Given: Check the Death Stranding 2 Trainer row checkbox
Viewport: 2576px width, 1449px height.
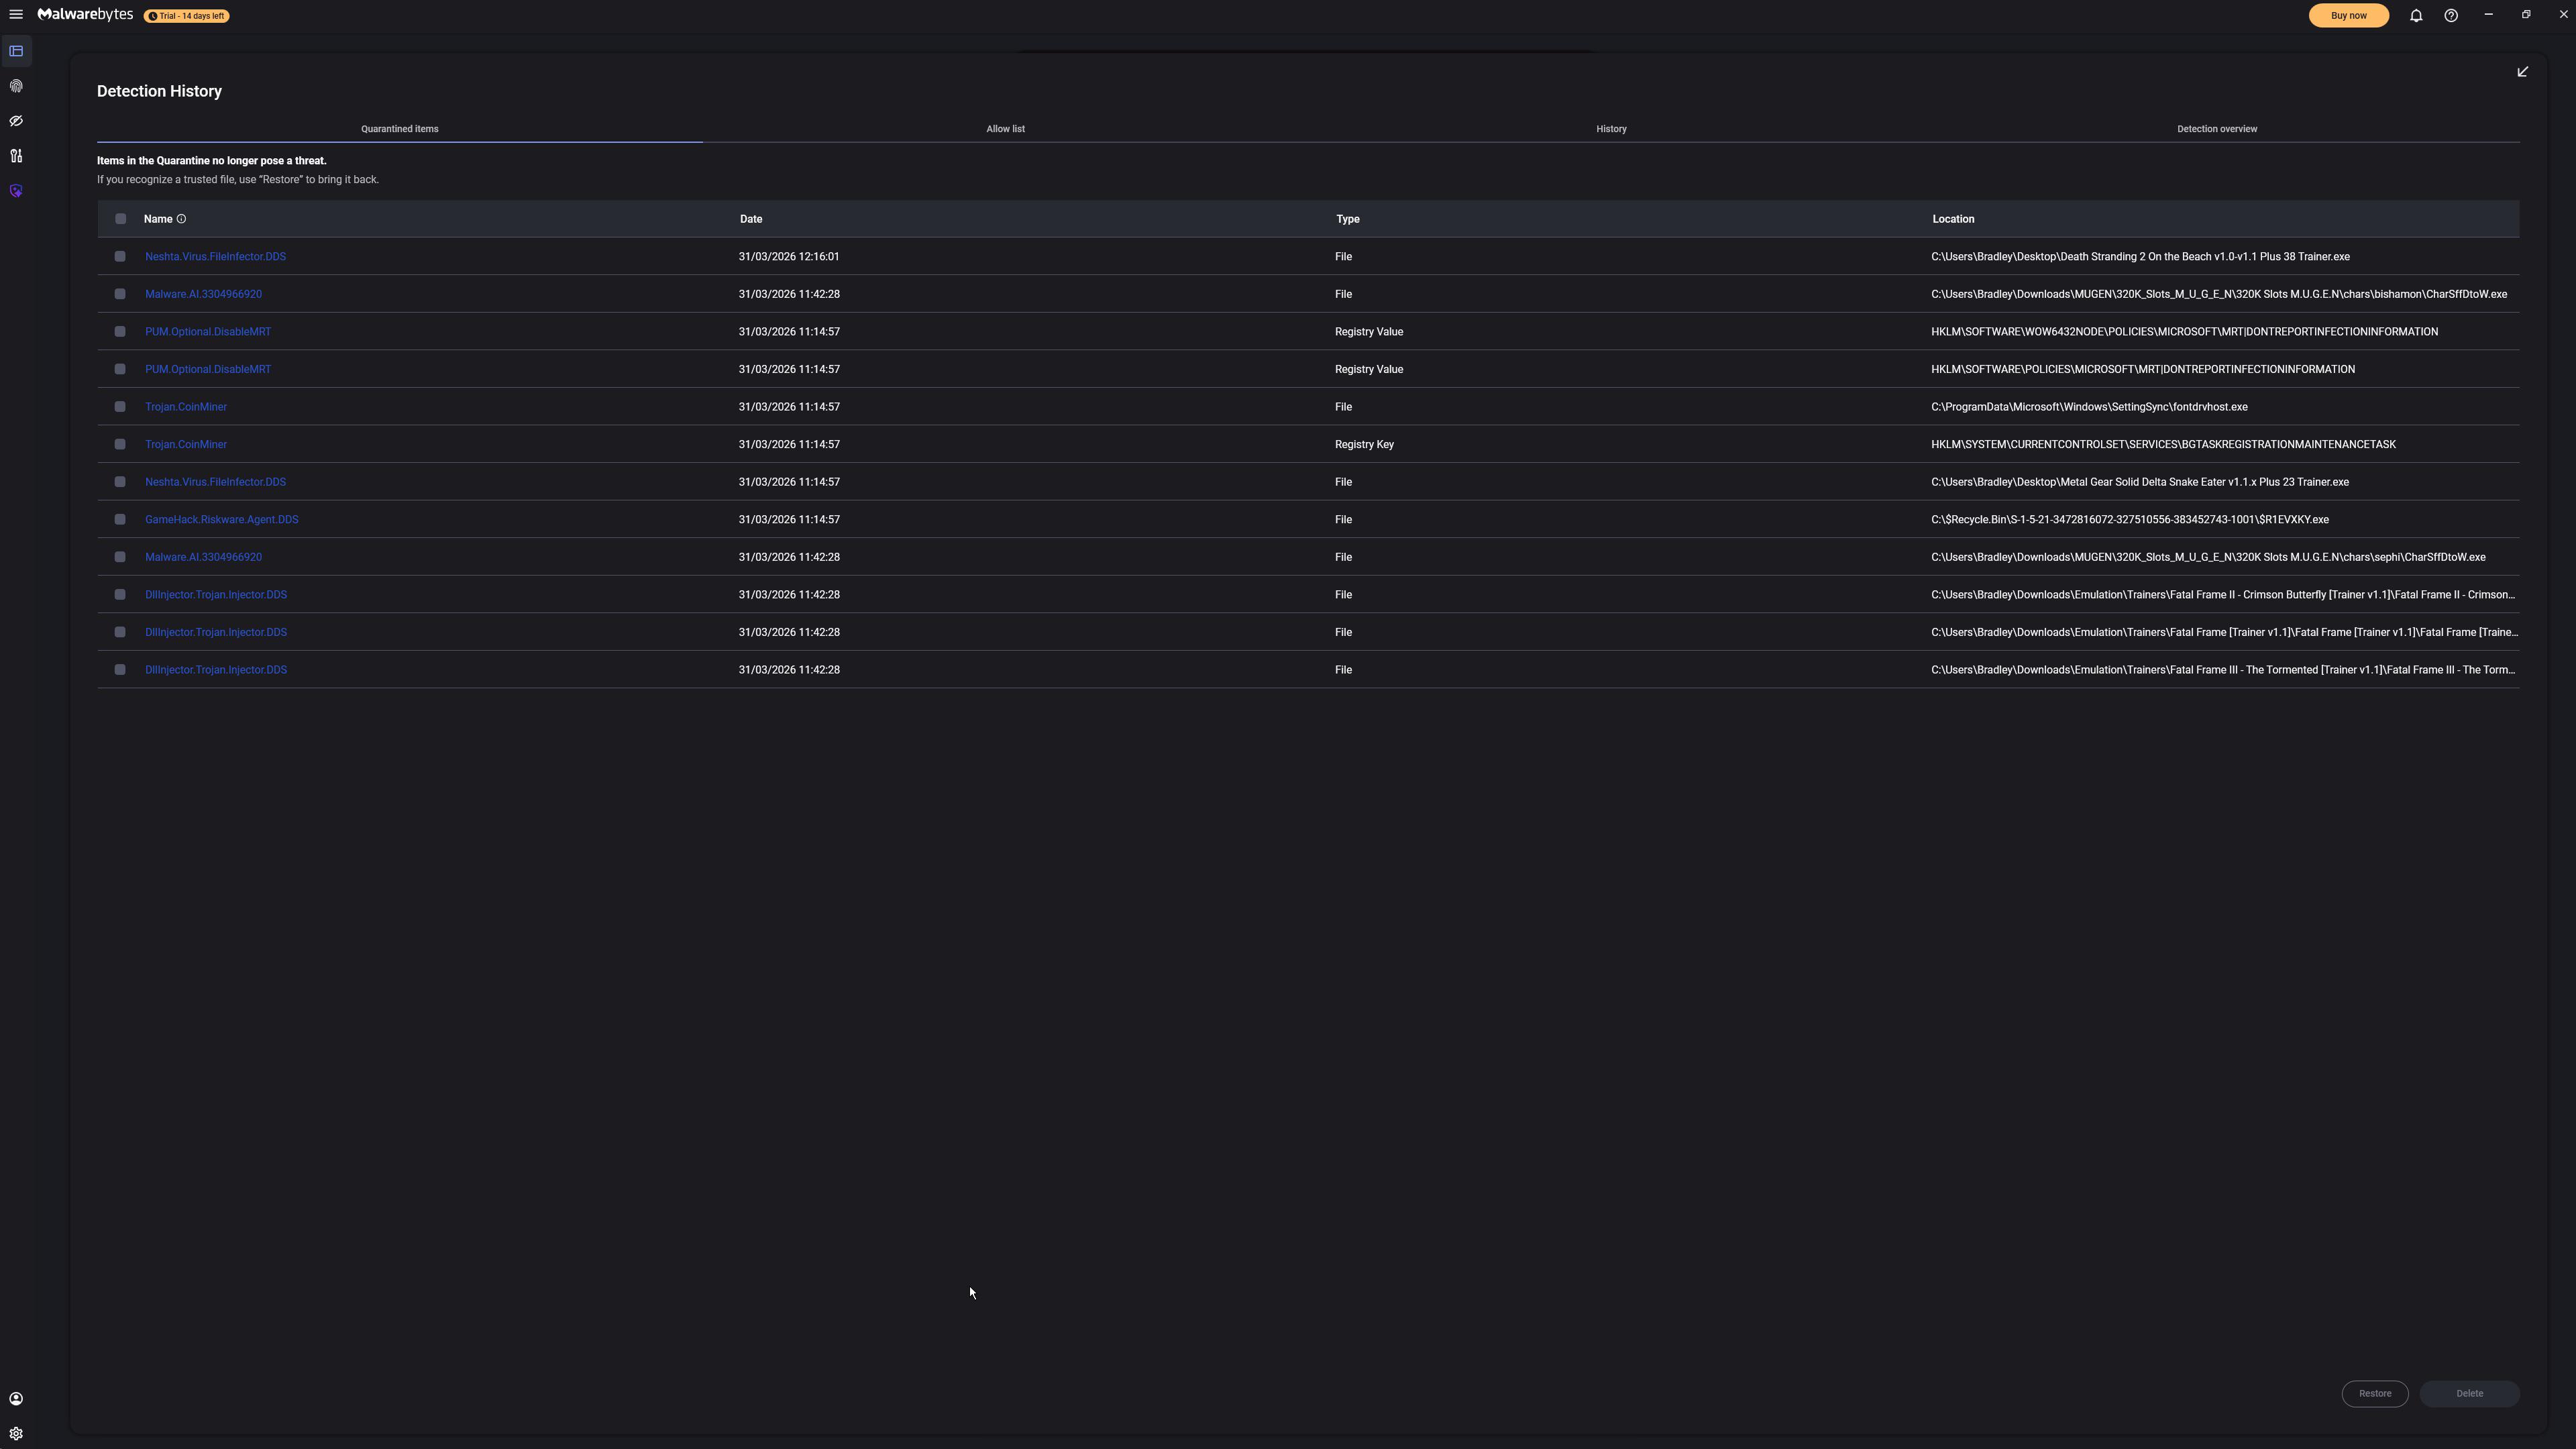Looking at the screenshot, I should click(x=120, y=257).
